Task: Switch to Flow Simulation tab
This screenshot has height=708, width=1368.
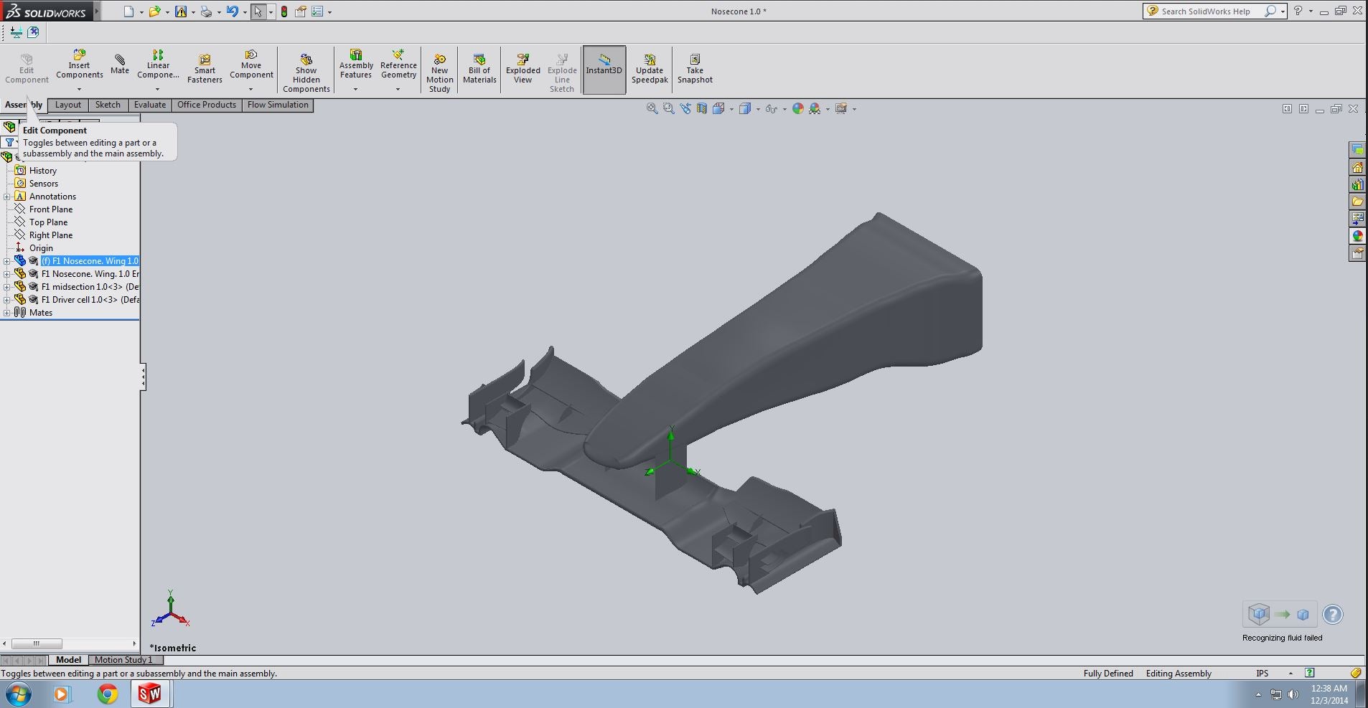Action: click(x=278, y=105)
